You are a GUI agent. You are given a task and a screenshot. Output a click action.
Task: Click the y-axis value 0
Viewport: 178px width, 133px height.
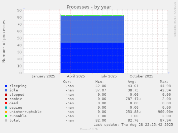20,73
